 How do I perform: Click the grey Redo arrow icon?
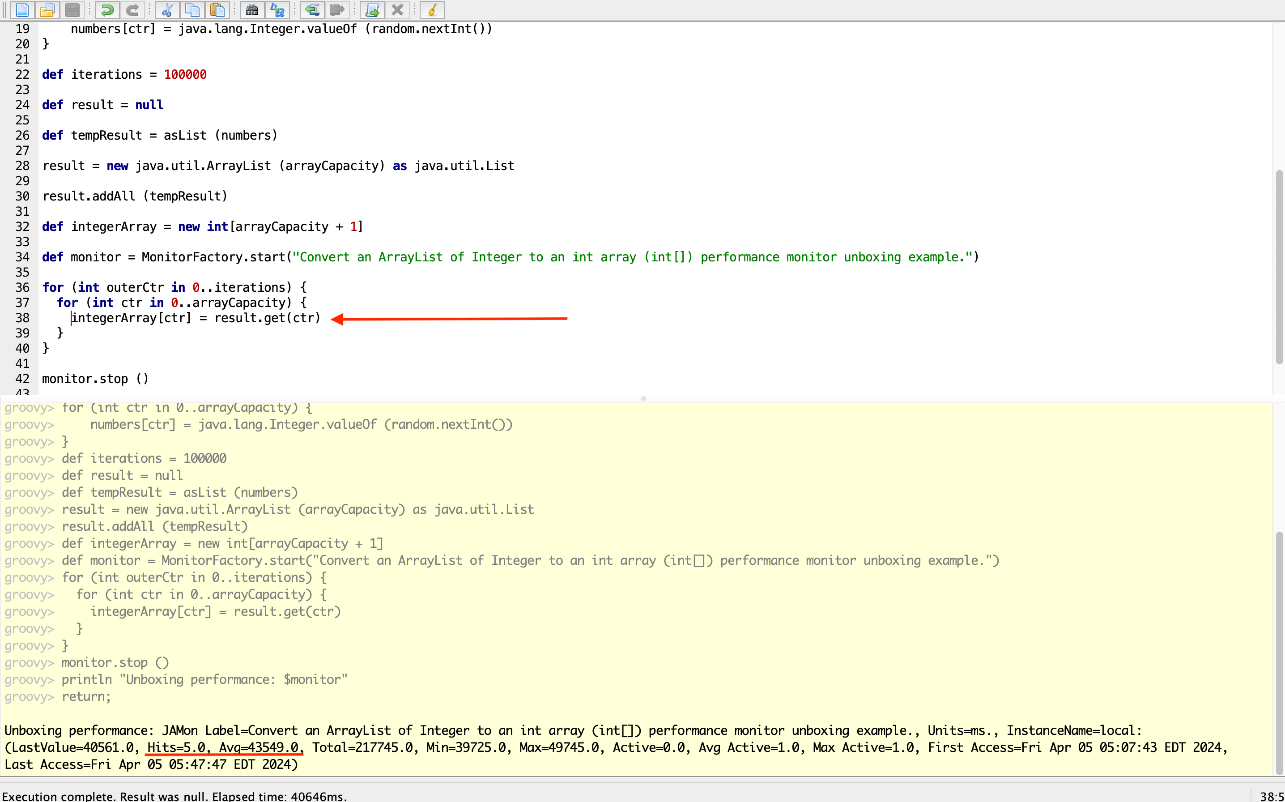tap(132, 9)
